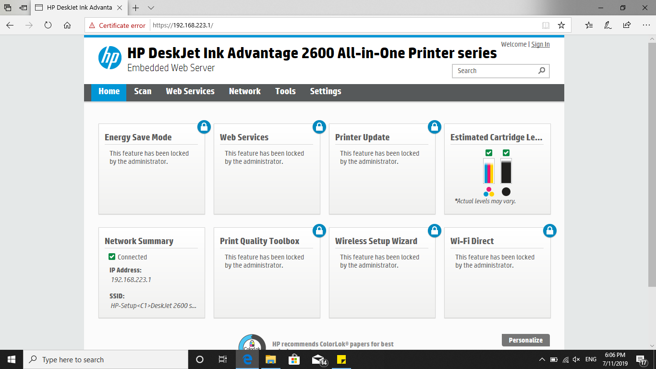Switch to the Network tab

point(244,91)
